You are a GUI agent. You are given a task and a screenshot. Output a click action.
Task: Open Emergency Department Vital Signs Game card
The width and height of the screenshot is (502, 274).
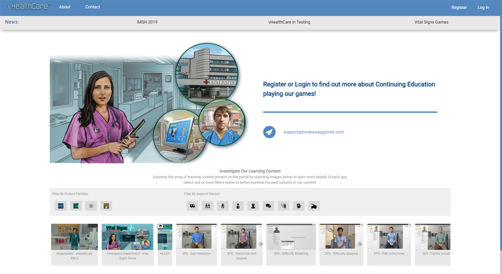point(127,244)
